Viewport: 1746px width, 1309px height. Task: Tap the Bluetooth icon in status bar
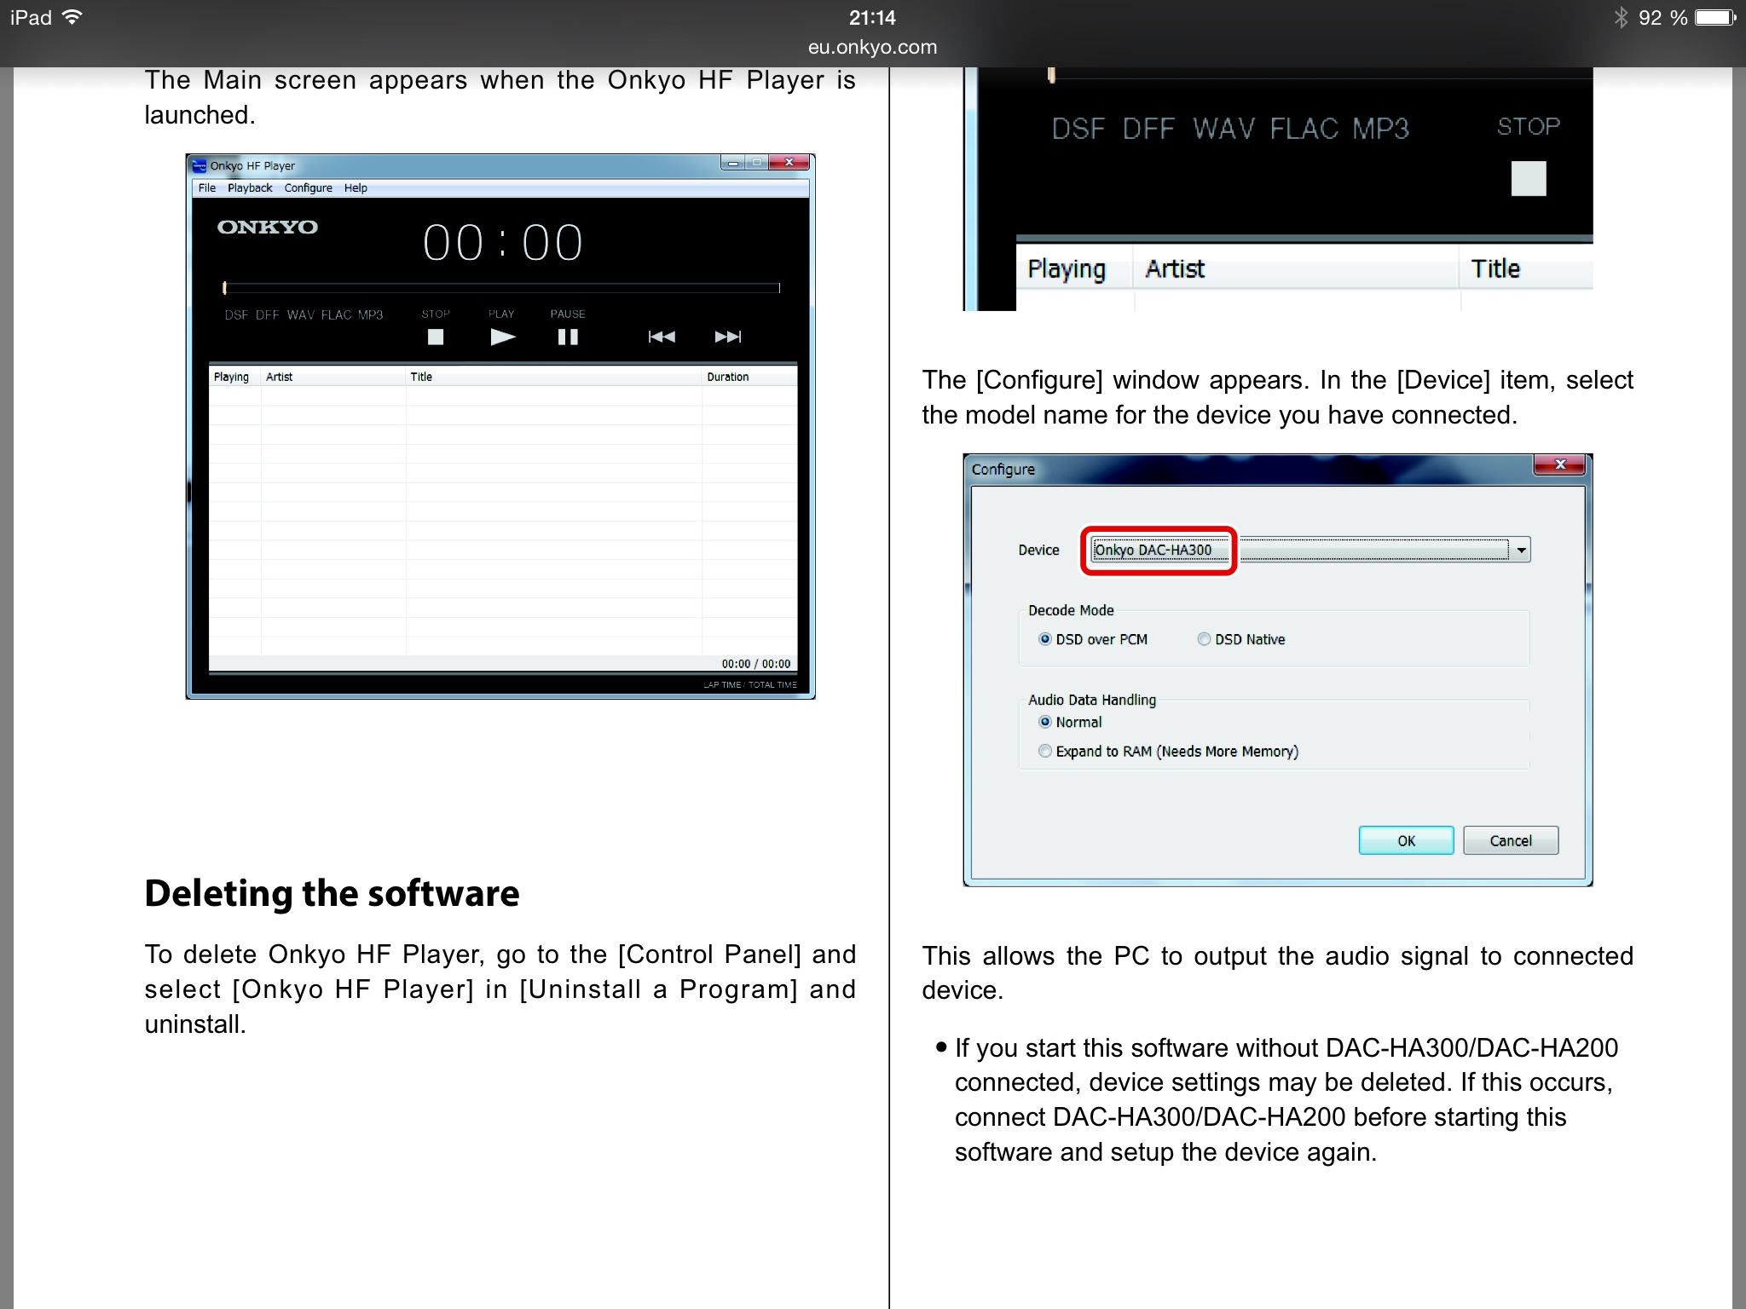pos(1621,18)
